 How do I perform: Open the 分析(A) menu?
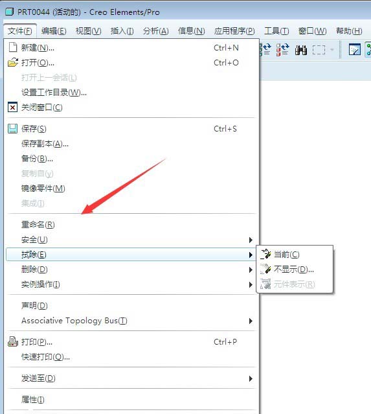(x=156, y=31)
